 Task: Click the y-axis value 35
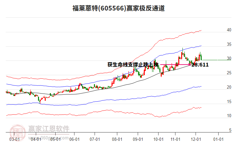coord(229,44)
